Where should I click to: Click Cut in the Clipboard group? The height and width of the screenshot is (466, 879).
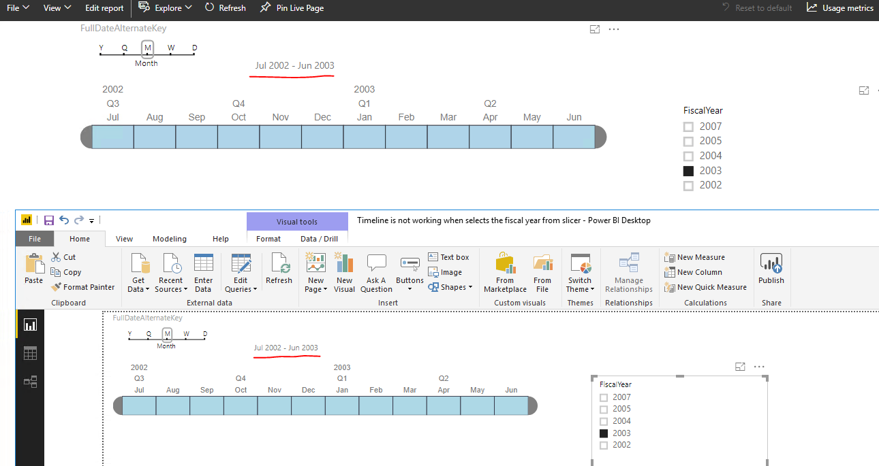tap(63, 257)
